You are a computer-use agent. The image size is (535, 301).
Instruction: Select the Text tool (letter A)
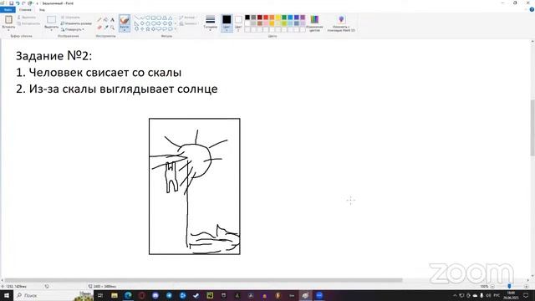[x=112, y=20]
